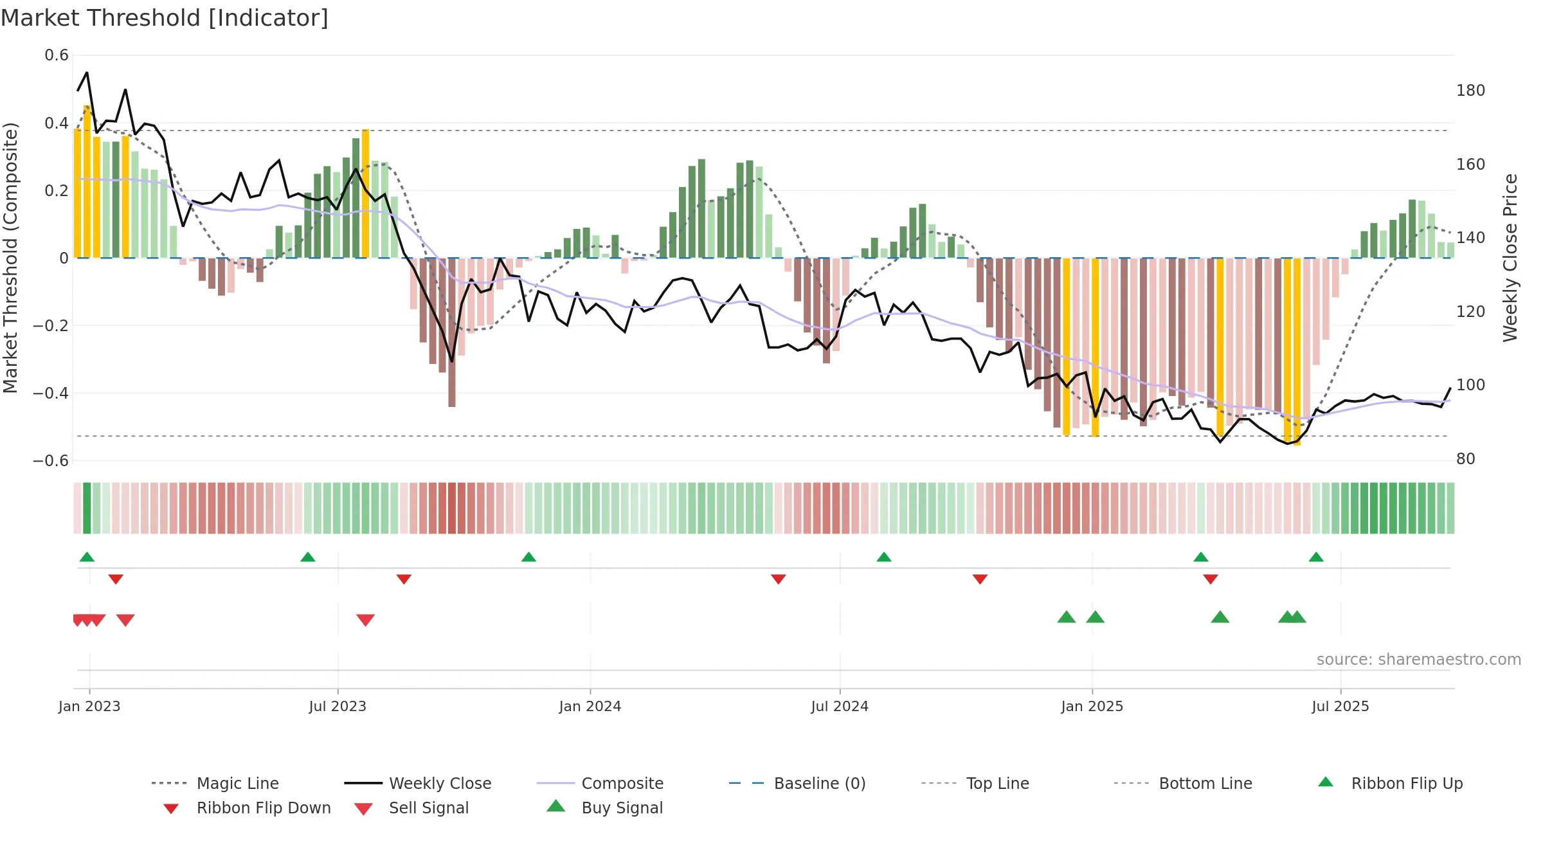Click the 80 right axis tick label
This screenshot has height=868, width=1543.
(x=1466, y=459)
